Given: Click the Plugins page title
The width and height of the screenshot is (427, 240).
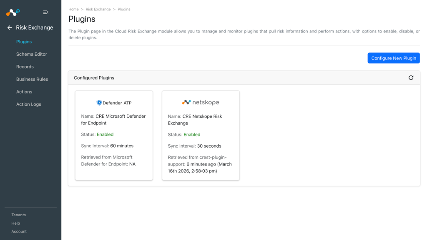Looking at the screenshot, I should pos(82,19).
